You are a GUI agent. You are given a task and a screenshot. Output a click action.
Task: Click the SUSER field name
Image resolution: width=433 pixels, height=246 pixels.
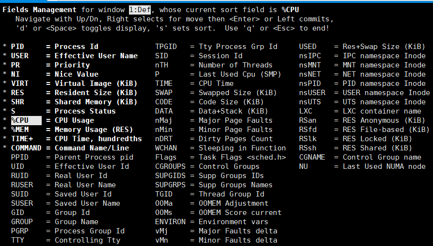pos(22,203)
